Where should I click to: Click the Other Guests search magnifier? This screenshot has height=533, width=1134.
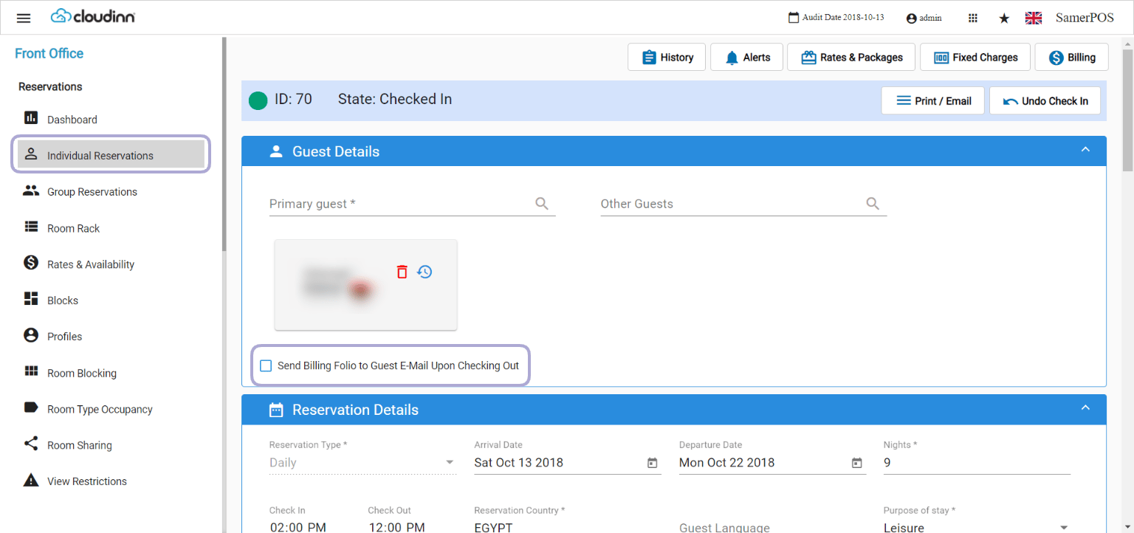pyautogui.click(x=873, y=204)
